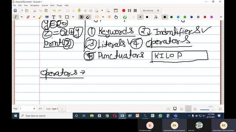The width and height of the screenshot is (236, 132).
Task: Open the shape tool dropdown arrow
Action: click(x=73, y=17)
